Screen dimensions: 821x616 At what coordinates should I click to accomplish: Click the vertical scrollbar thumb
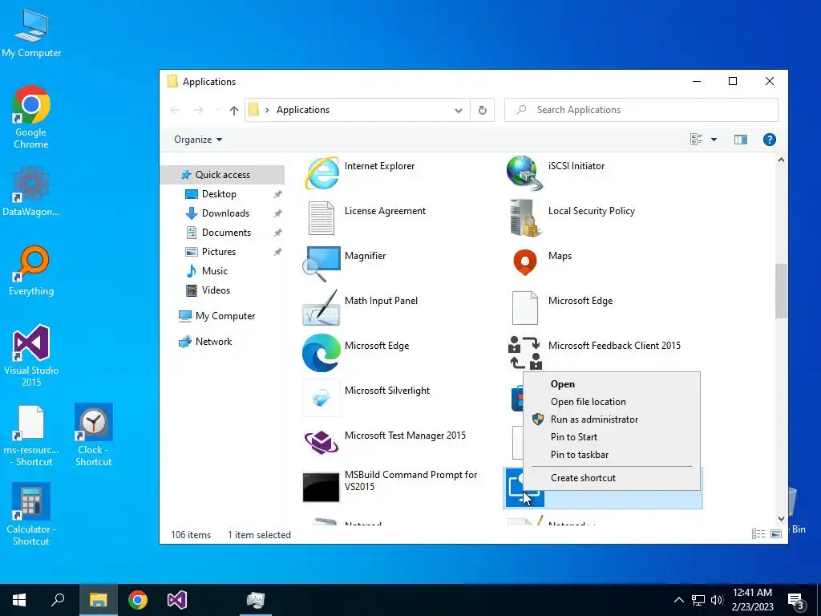pyautogui.click(x=781, y=290)
